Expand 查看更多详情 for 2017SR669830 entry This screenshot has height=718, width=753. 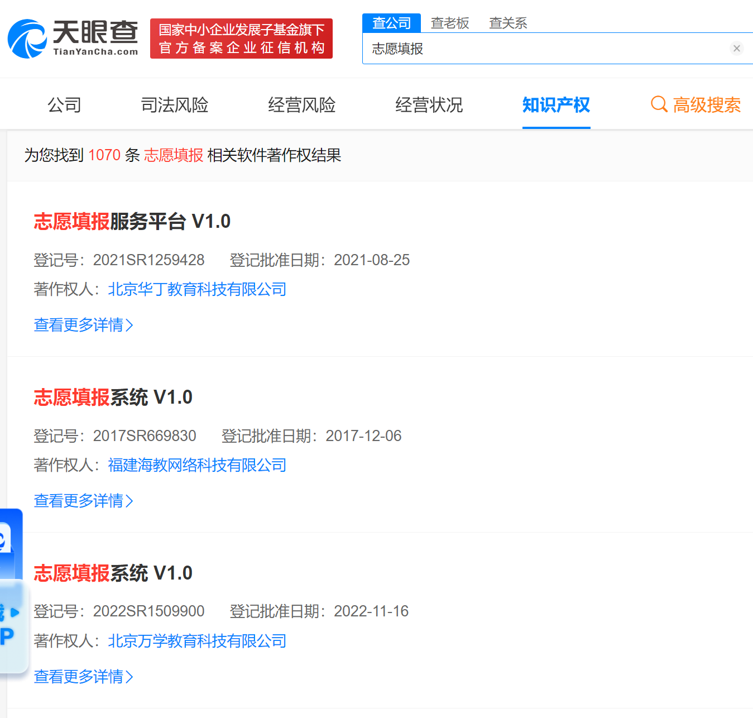coord(83,501)
